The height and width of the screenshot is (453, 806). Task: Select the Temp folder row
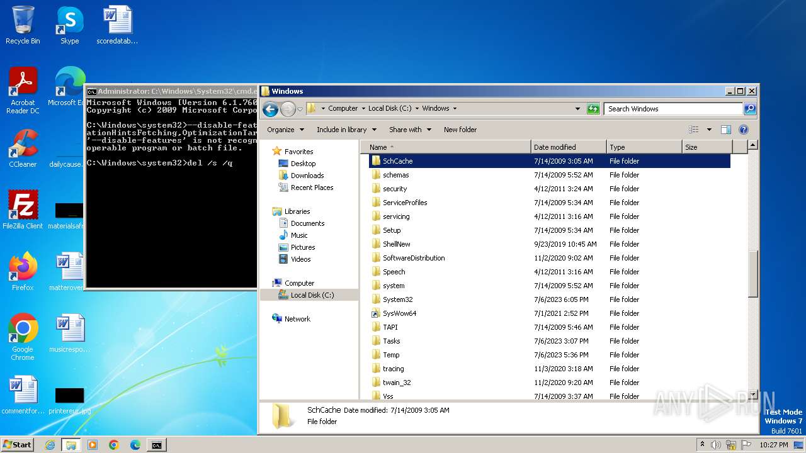549,355
